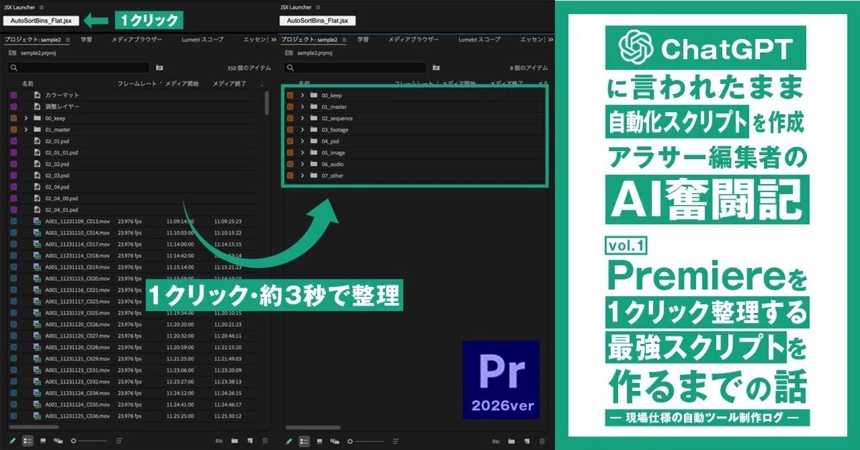This screenshot has height=450, width=860.
Task: Click the folder icon of 00_keep in the right panel
Action: (x=314, y=95)
